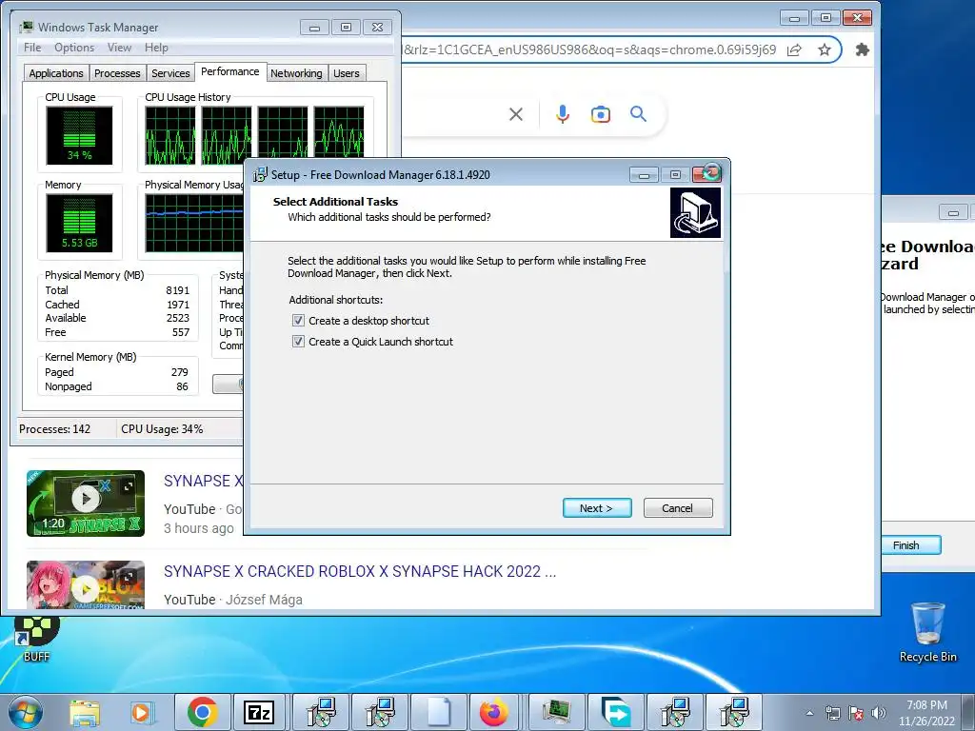Viewport: 975px width, 731px height.
Task: Click Processes: 142 in status bar
Action: 54,429
